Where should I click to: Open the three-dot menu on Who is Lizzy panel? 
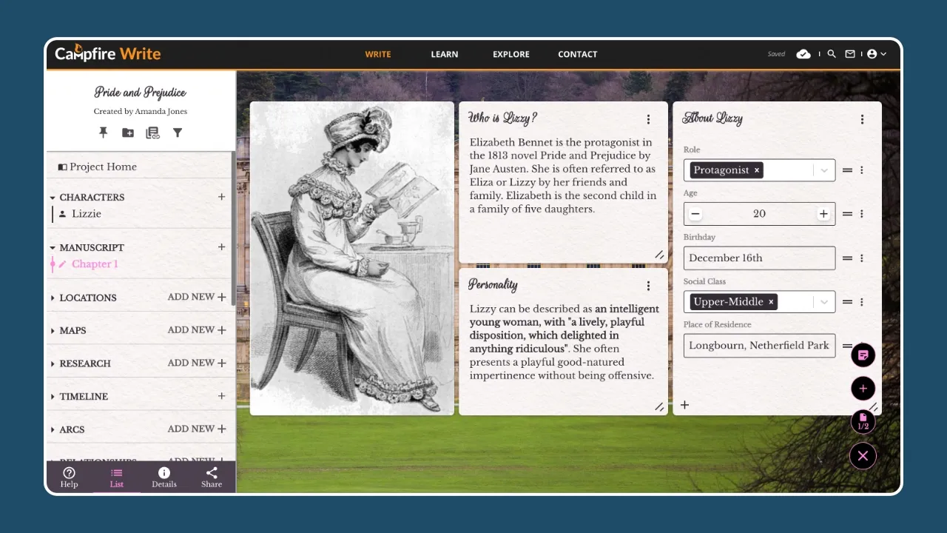click(648, 119)
